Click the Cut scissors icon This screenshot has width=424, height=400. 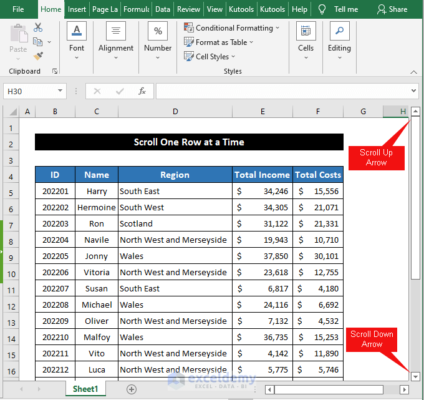click(x=38, y=28)
